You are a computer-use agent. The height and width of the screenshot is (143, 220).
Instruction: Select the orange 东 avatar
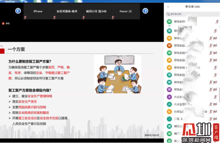[x=169, y=112]
